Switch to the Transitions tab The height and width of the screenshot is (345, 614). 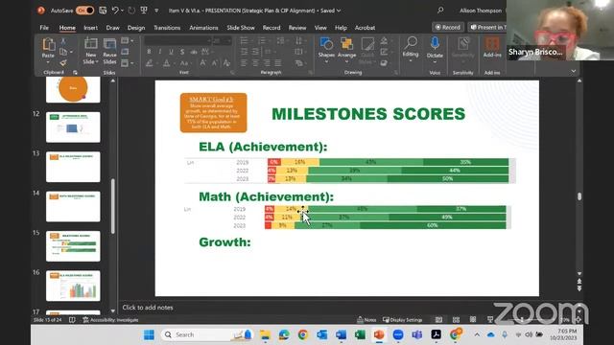click(x=167, y=28)
